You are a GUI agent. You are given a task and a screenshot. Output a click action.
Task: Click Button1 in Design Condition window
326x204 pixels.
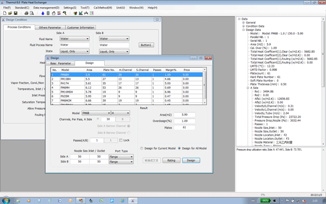click(146, 45)
